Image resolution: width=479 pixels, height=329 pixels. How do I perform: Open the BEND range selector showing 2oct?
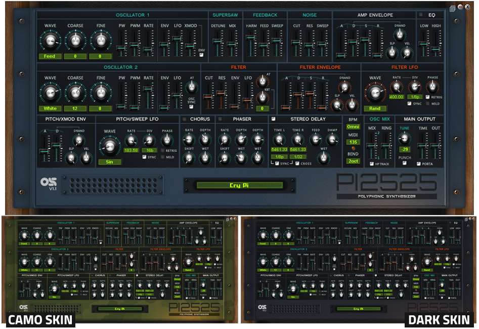[x=352, y=161]
